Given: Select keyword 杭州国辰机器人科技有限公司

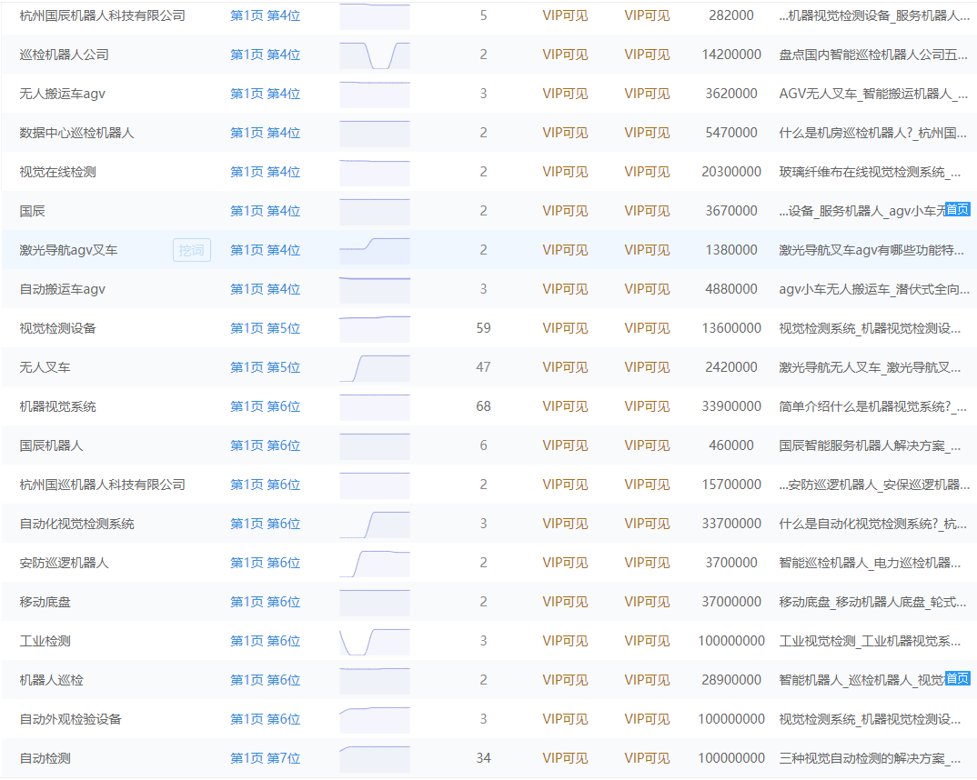Looking at the screenshot, I should click(x=102, y=15).
